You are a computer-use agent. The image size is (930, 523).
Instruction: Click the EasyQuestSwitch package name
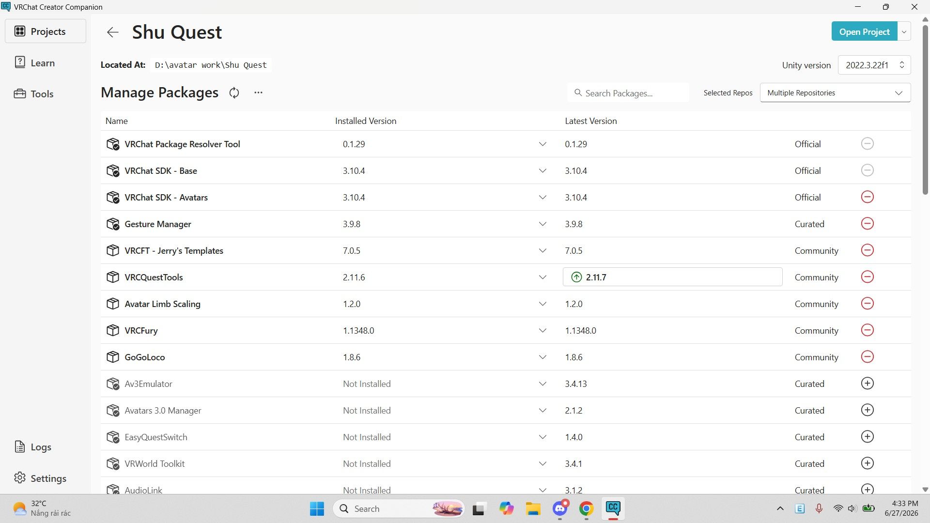point(156,437)
